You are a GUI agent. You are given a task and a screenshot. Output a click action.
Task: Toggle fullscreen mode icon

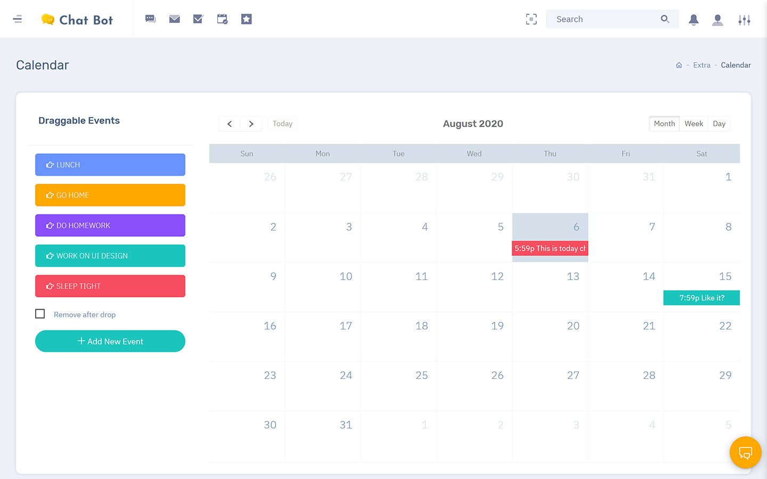click(x=531, y=19)
